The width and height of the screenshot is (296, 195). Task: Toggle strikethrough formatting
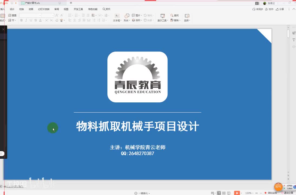pos(36,20)
